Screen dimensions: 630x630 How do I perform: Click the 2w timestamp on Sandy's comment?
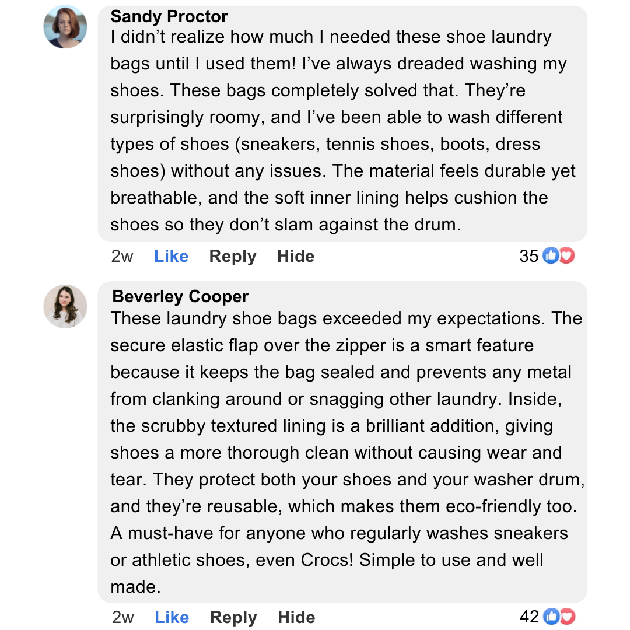tap(123, 257)
